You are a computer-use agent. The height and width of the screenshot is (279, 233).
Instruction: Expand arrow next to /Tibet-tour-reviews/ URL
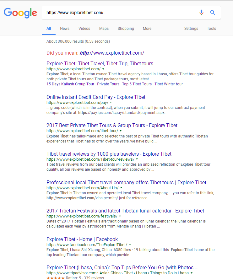pyautogui.click(x=137, y=159)
